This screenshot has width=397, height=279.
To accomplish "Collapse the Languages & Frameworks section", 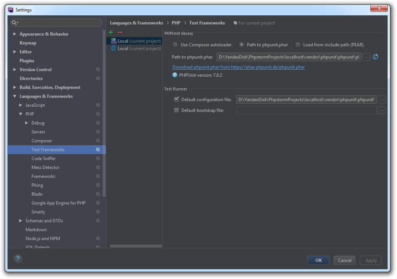I will tap(15, 96).
